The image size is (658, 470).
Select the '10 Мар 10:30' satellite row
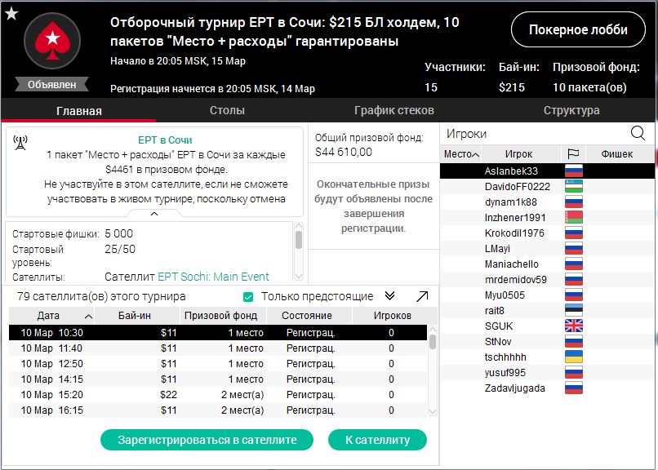click(218, 332)
